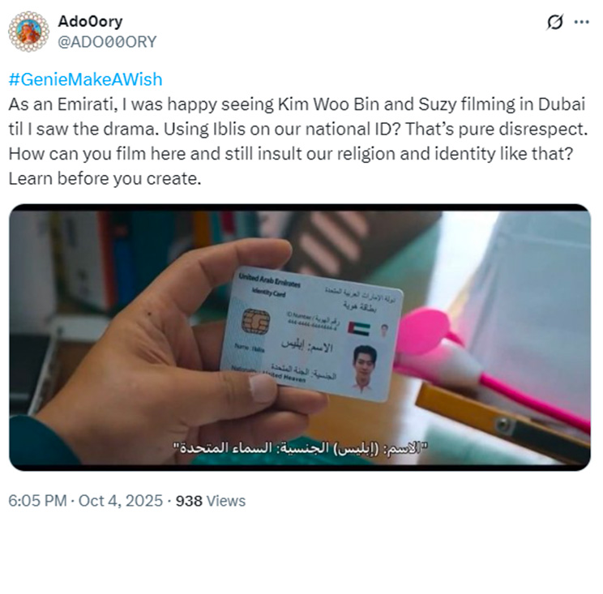Open AdoOory's profile avatar picture
Screen dimensions: 603x594
29,32
